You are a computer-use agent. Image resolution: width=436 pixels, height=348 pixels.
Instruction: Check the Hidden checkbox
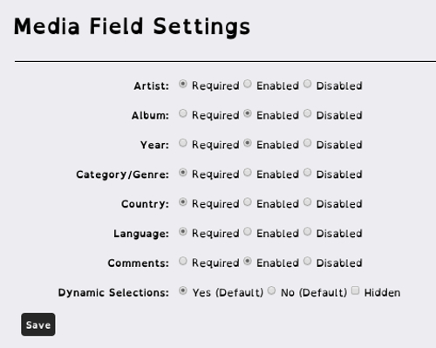pyautogui.click(x=355, y=290)
